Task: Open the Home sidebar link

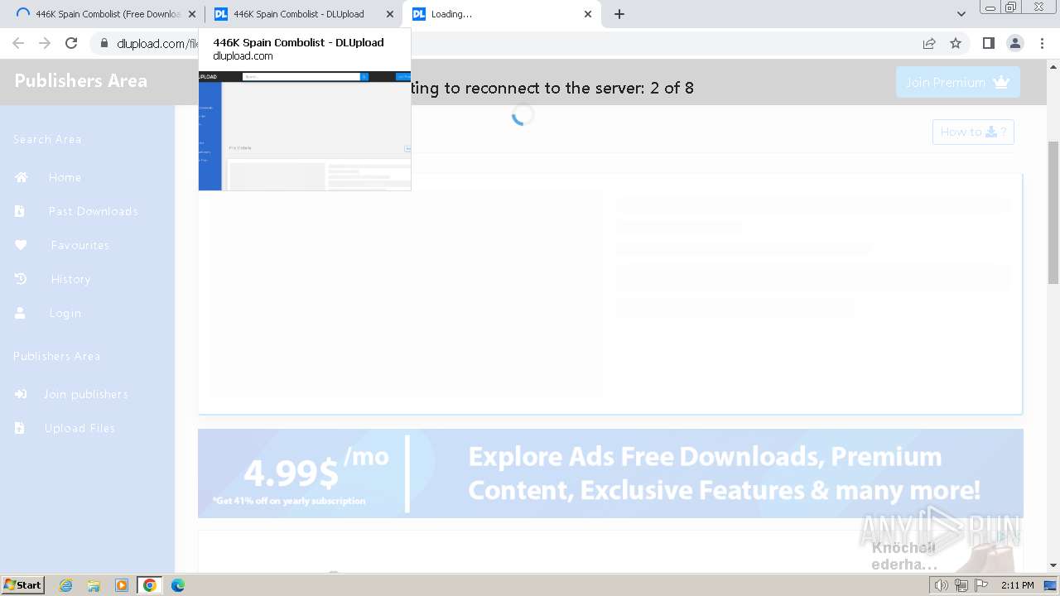Action: 65,177
